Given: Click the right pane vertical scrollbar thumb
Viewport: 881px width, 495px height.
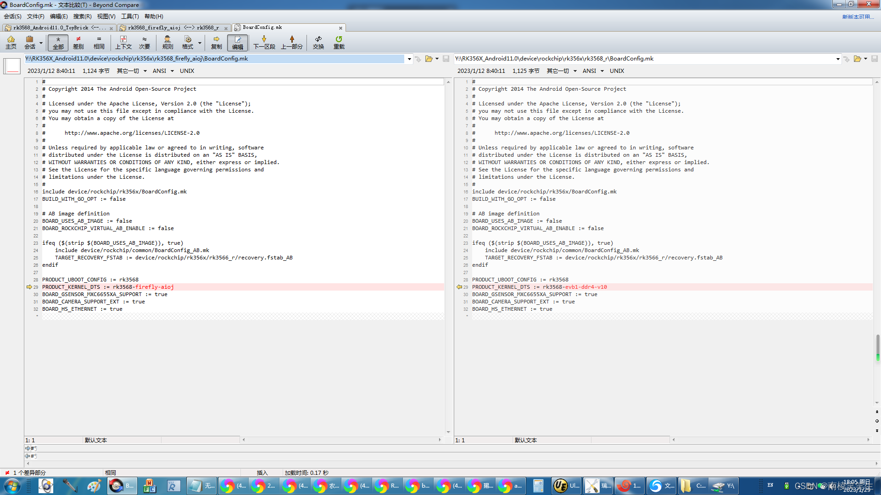Looking at the screenshot, I should (x=877, y=347).
